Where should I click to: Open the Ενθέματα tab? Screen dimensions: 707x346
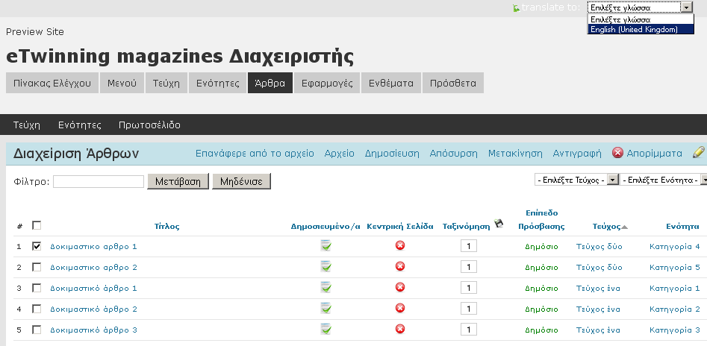click(391, 83)
